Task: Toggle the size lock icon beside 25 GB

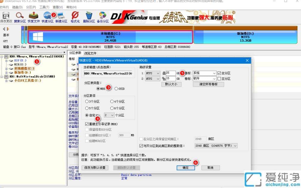Action: pyautogui.click(x=164, y=73)
